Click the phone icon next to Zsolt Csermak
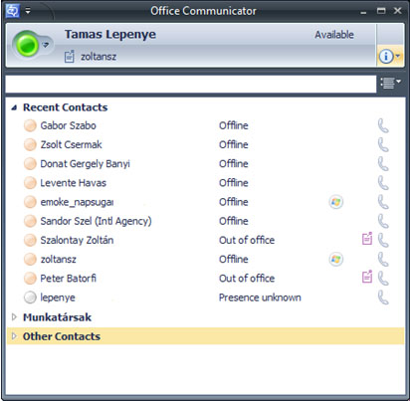The height and width of the screenshot is (401, 410). 383,145
